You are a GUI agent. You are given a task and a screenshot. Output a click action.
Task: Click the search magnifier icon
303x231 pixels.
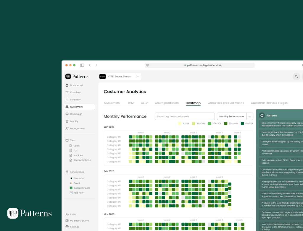296,77
